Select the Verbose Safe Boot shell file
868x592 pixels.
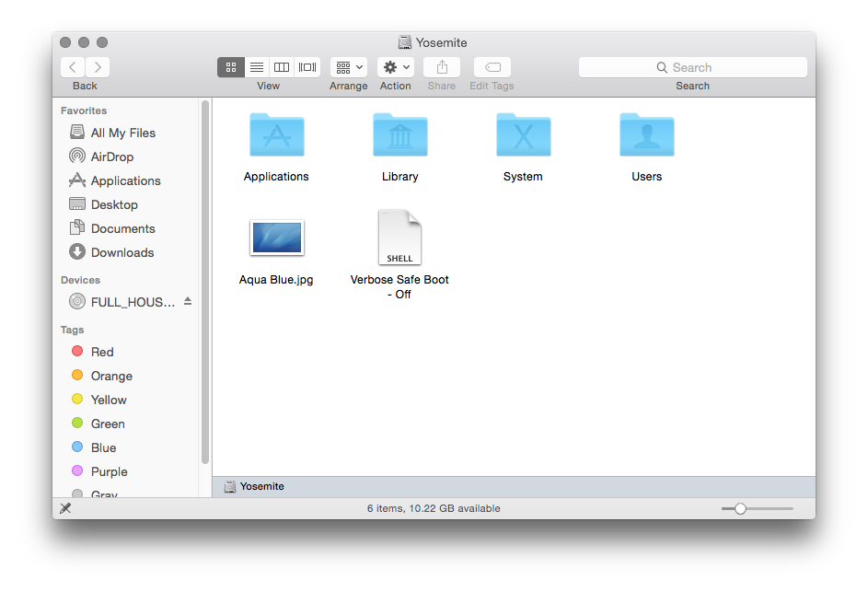point(399,237)
